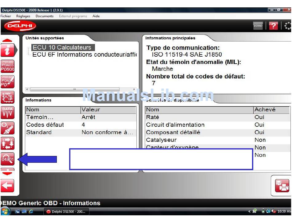292x223 pixels.
Task: Click the erase fault codes icon
Action: click(7, 82)
